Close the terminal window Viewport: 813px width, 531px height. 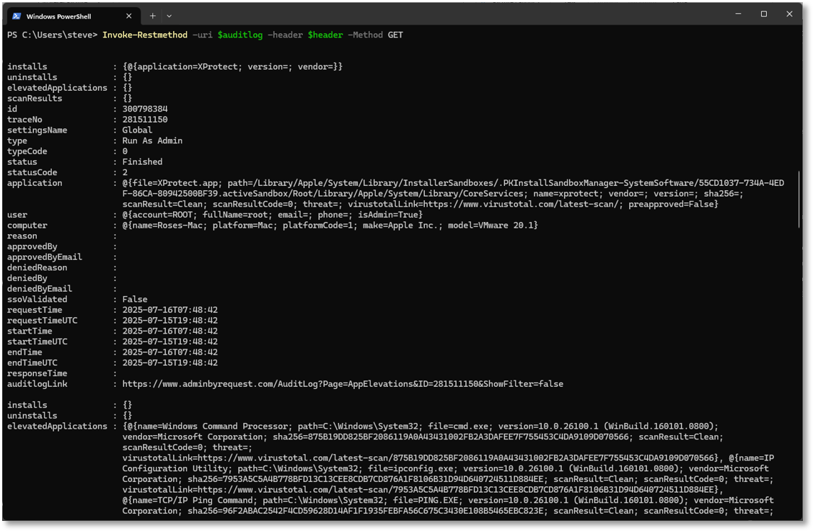tap(789, 14)
